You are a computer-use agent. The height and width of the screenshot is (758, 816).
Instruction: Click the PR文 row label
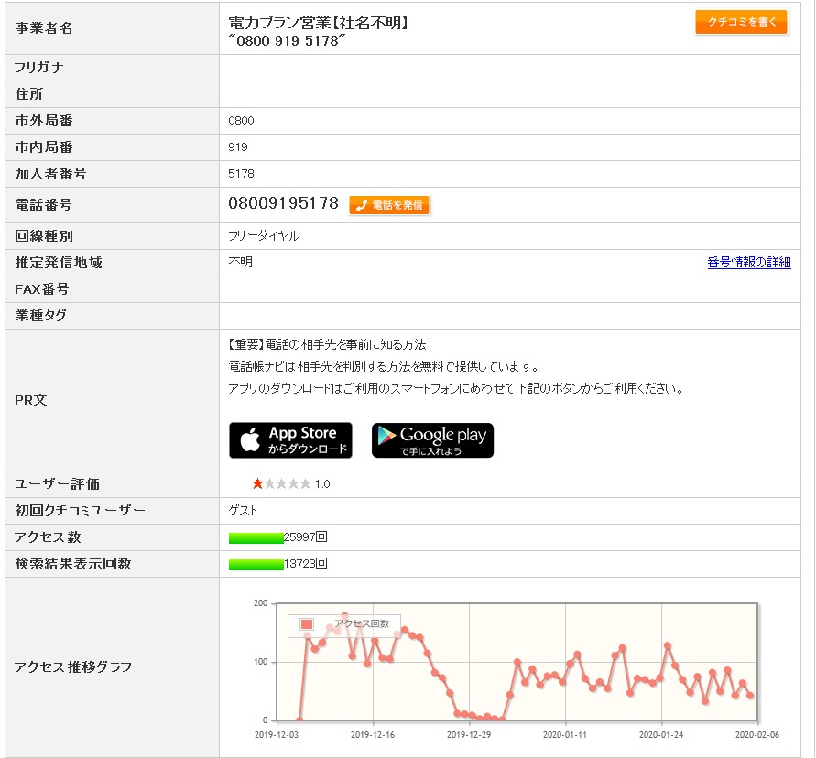pos(31,400)
